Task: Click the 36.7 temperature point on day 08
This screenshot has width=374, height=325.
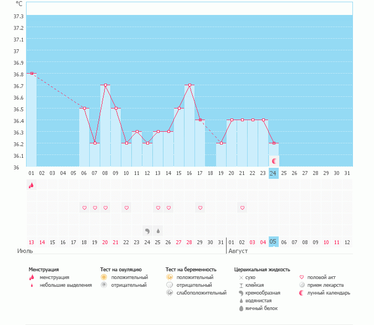Action: tap(105, 85)
